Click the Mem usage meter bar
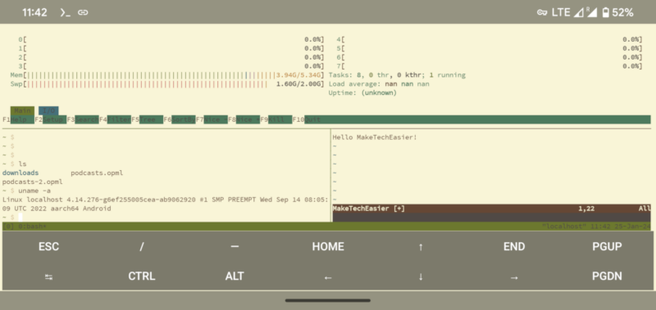 click(167, 75)
